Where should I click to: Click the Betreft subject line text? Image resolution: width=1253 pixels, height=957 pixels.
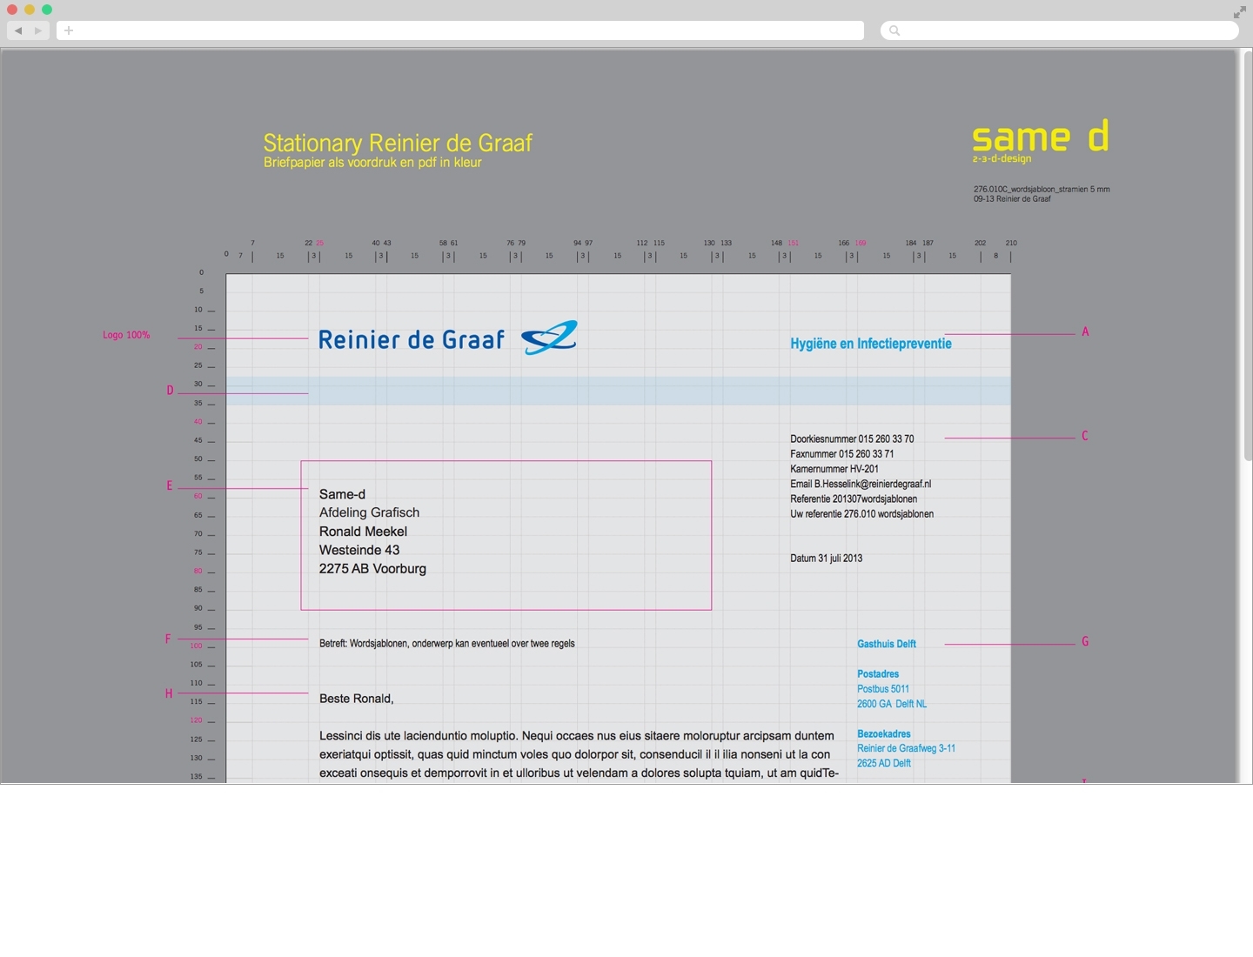pyautogui.click(x=446, y=644)
